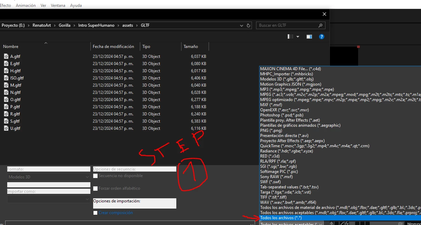The height and width of the screenshot is (225, 421).
Task: Refresh the GLTF folder view
Action: point(249,25)
